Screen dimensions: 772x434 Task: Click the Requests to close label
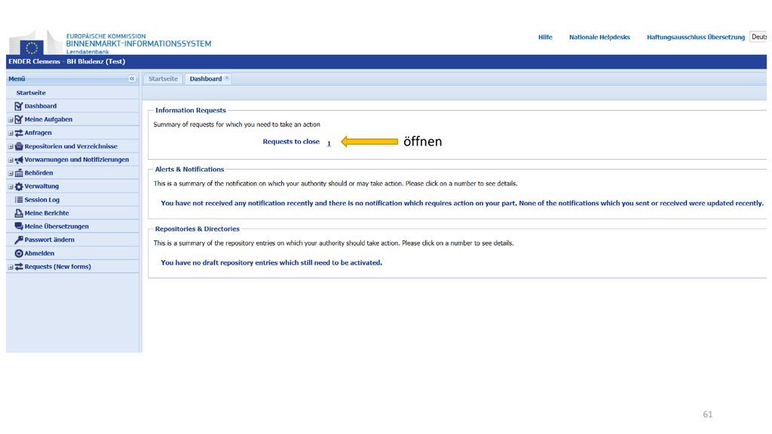coord(291,142)
